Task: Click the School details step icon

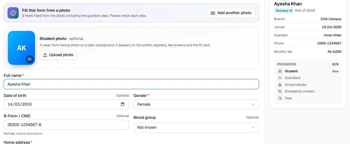Action: (x=280, y=85)
